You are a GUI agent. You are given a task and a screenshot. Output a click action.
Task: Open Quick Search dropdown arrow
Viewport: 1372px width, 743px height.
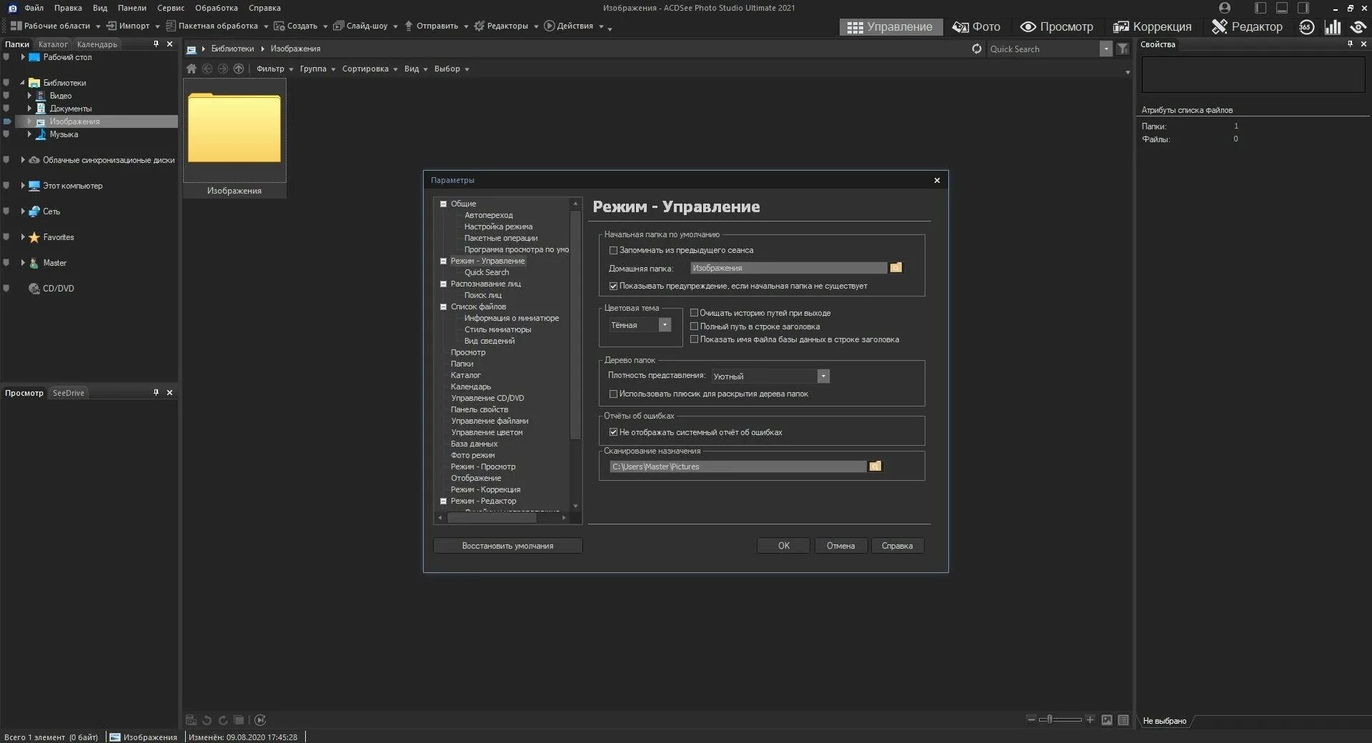coord(1106,49)
